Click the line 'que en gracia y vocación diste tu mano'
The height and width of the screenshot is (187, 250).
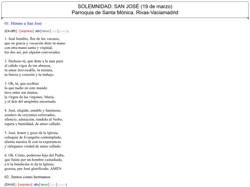35,43
